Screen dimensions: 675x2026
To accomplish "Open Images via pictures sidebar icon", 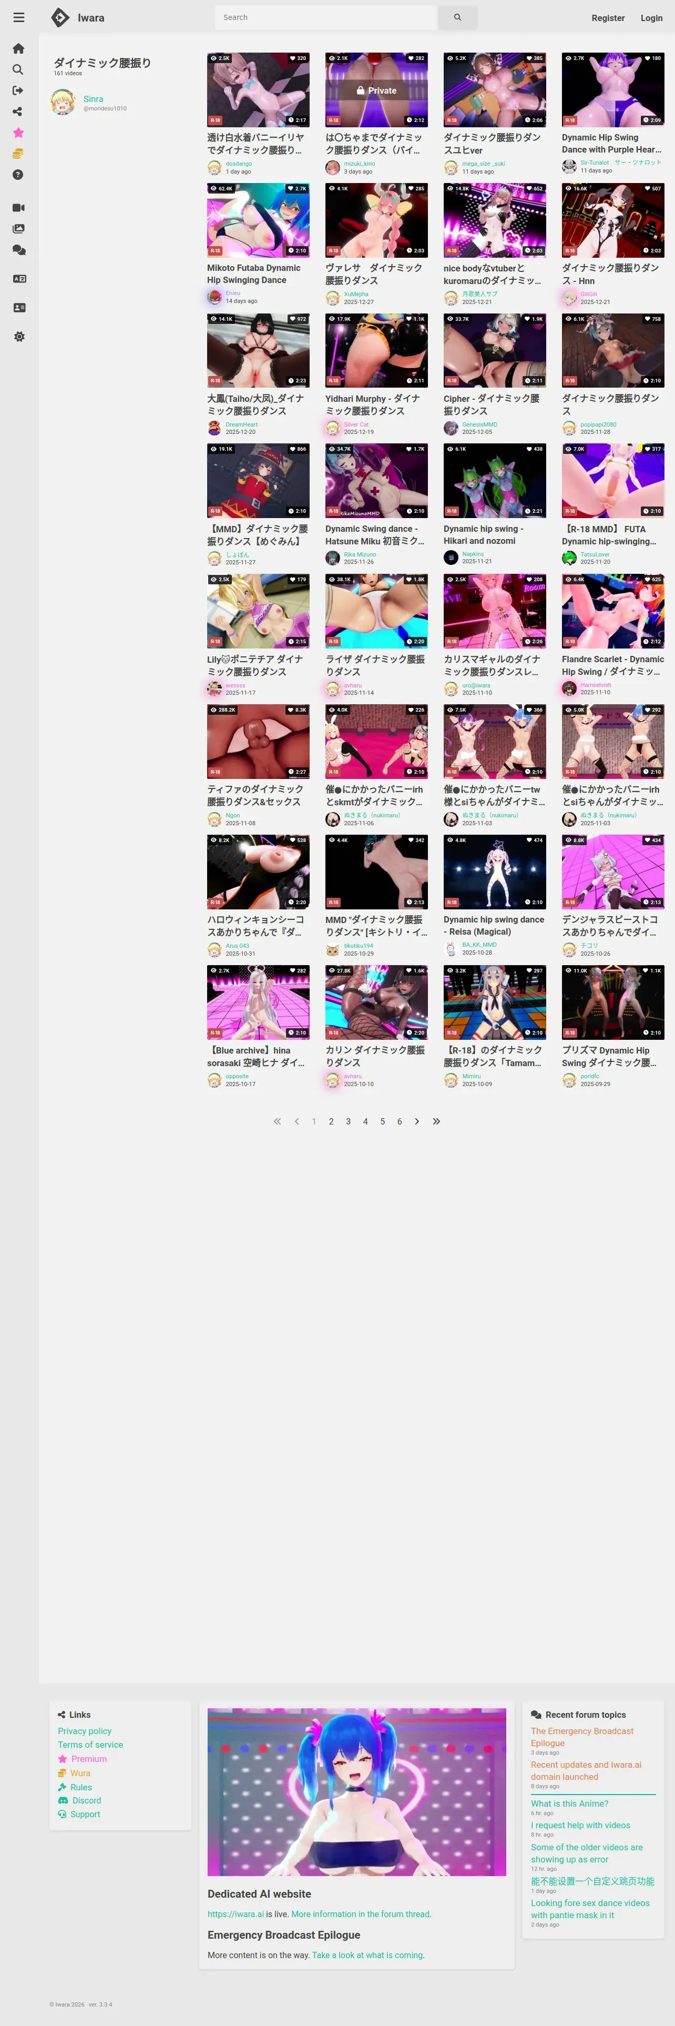I will coord(19,229).
